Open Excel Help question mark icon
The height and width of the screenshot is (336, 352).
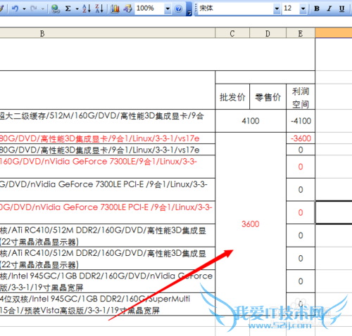(179, 9)
